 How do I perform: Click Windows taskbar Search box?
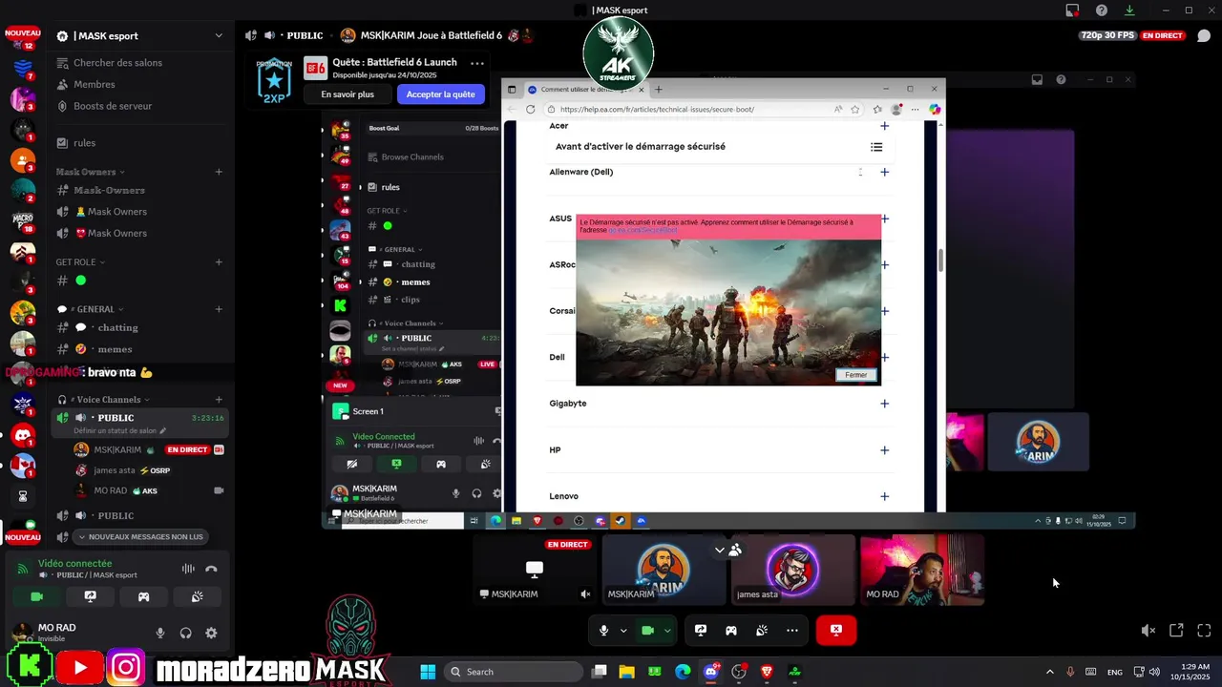516,672
